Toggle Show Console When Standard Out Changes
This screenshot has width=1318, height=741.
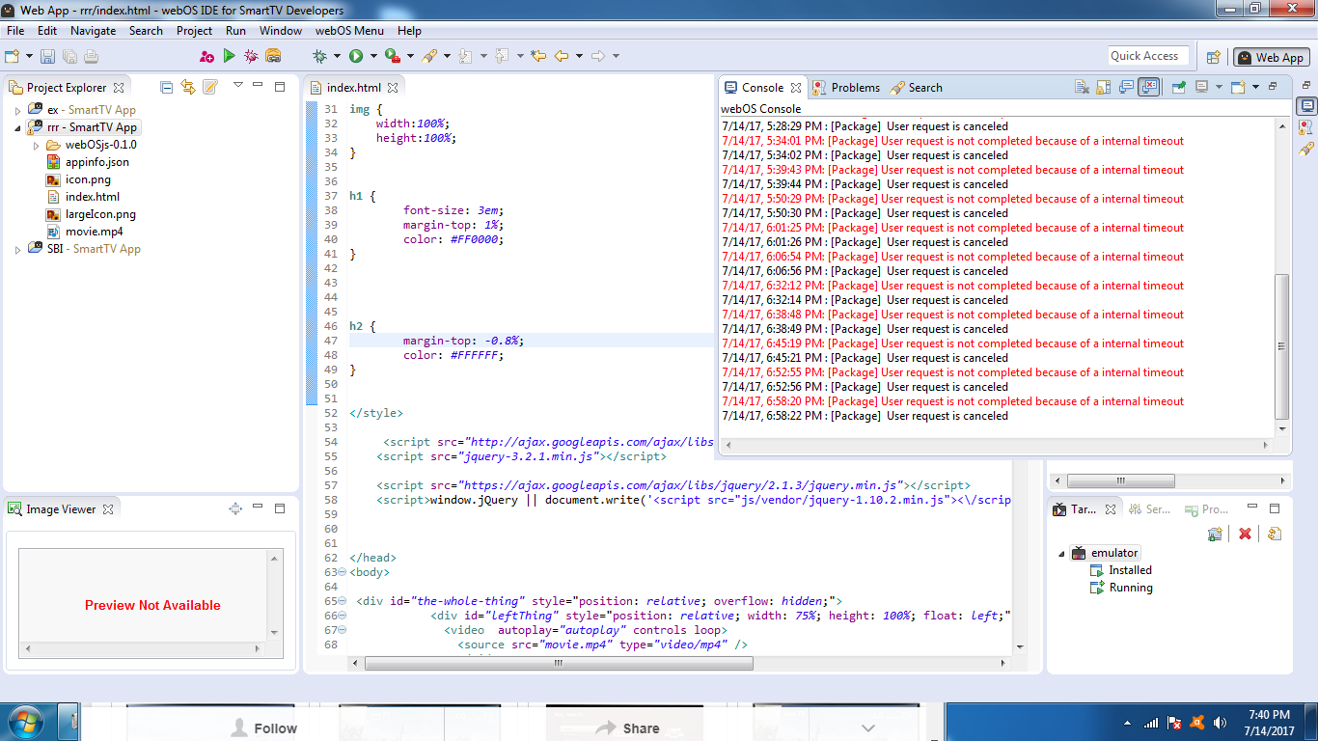(x=1126, y=87)
